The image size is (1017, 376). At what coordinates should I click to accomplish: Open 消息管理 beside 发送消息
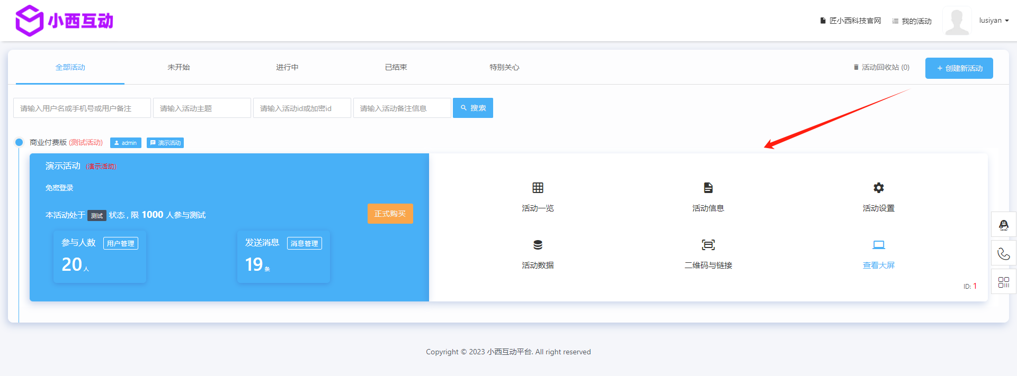coord(304,243)
